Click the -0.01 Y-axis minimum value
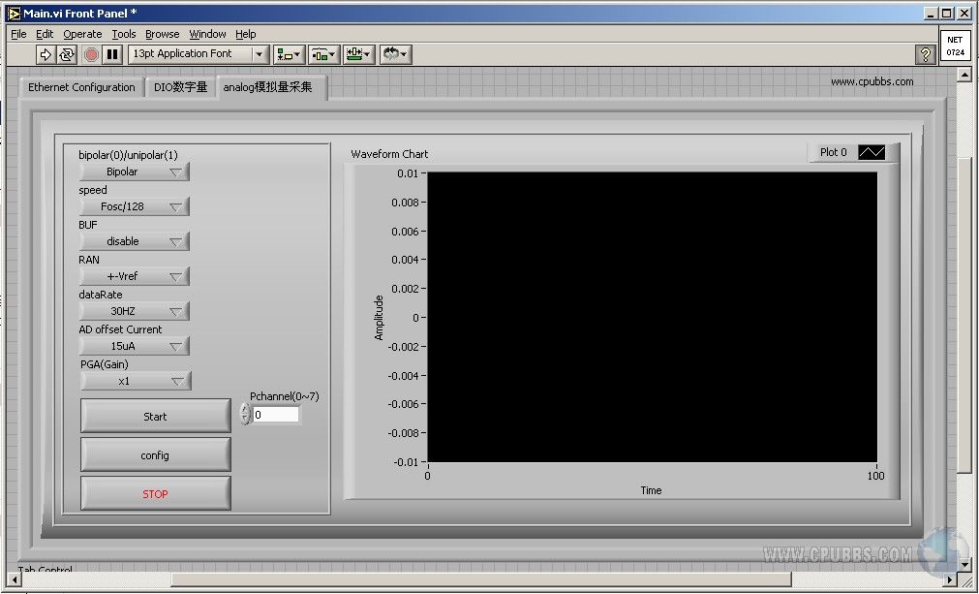 (x=405, y=462)
